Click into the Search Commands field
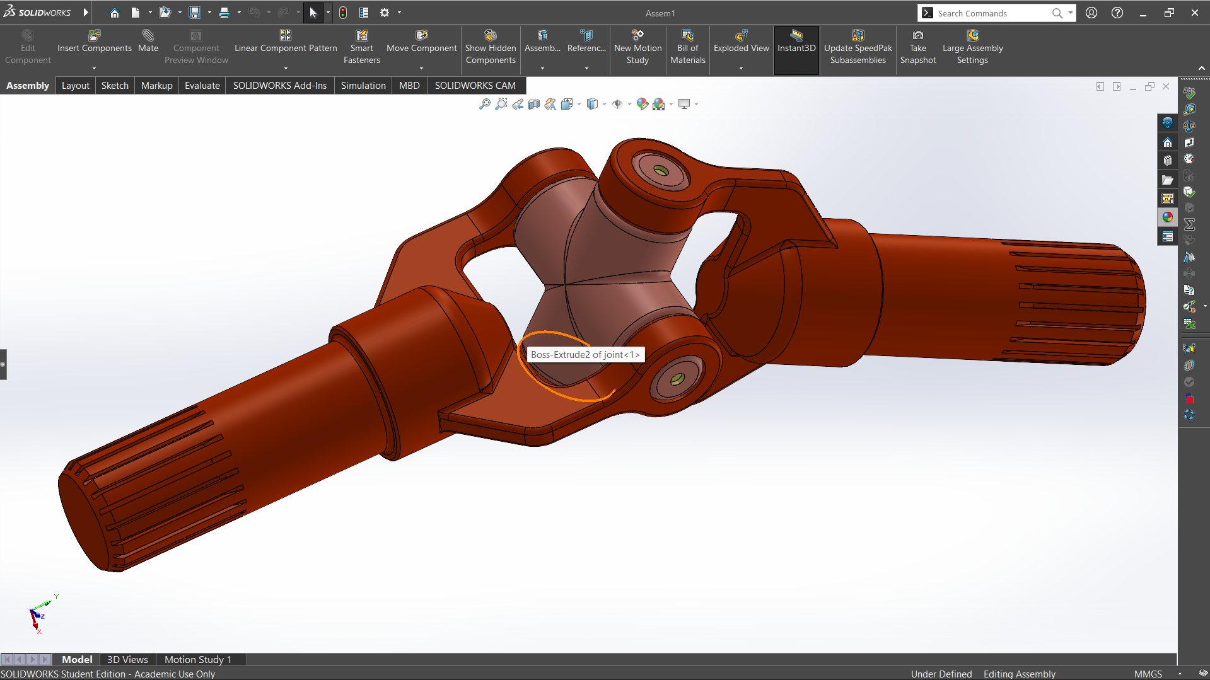The width and height of the screenshot is (1210, 680). 990,13
